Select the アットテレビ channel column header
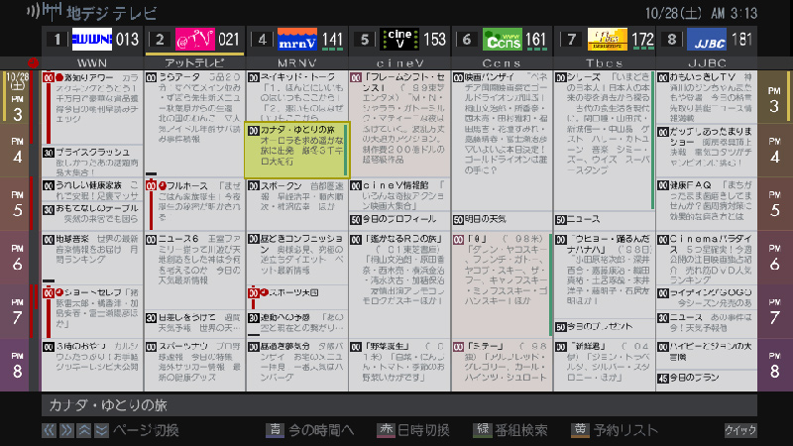The width and height of the screenshot is (793, 446). [x=194, y=63]
